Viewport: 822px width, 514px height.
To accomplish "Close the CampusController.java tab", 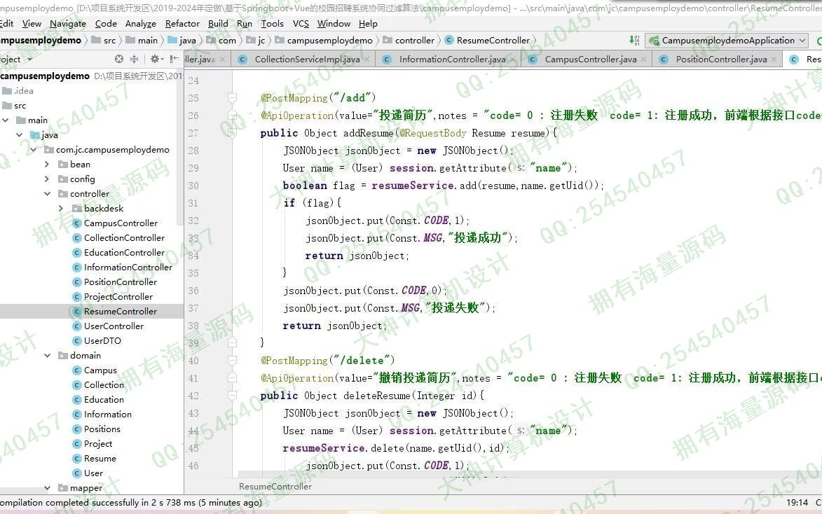I will tap(644, 60).
